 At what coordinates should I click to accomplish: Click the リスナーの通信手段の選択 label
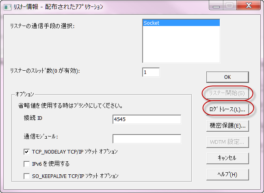click(x=42, y=26)
